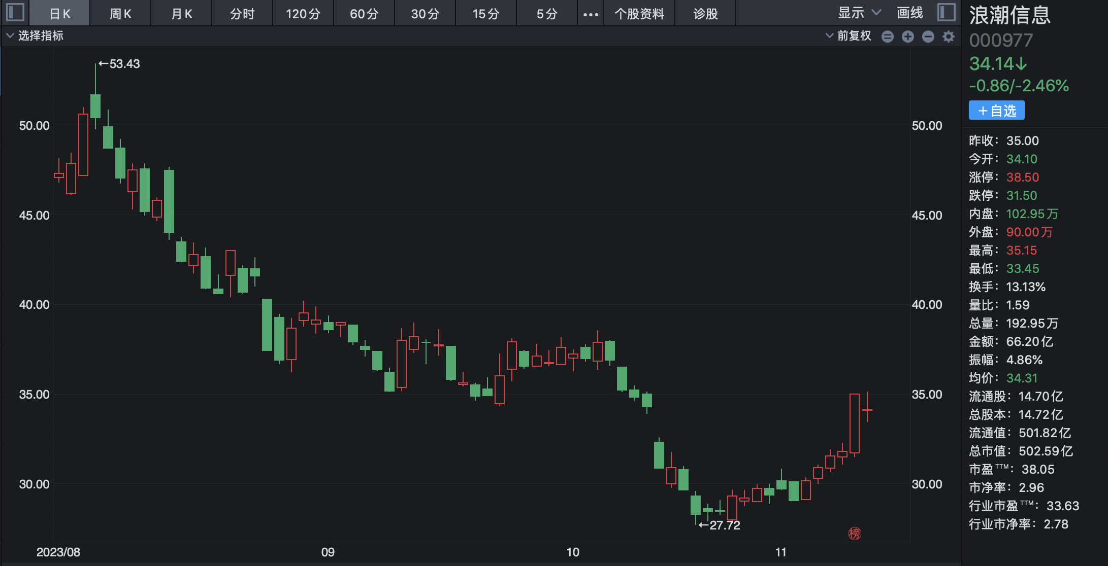This screenshot has width=1108, height=566.
Task: Click the equals-sign reset zoom icon
Action: pos(887,37)
